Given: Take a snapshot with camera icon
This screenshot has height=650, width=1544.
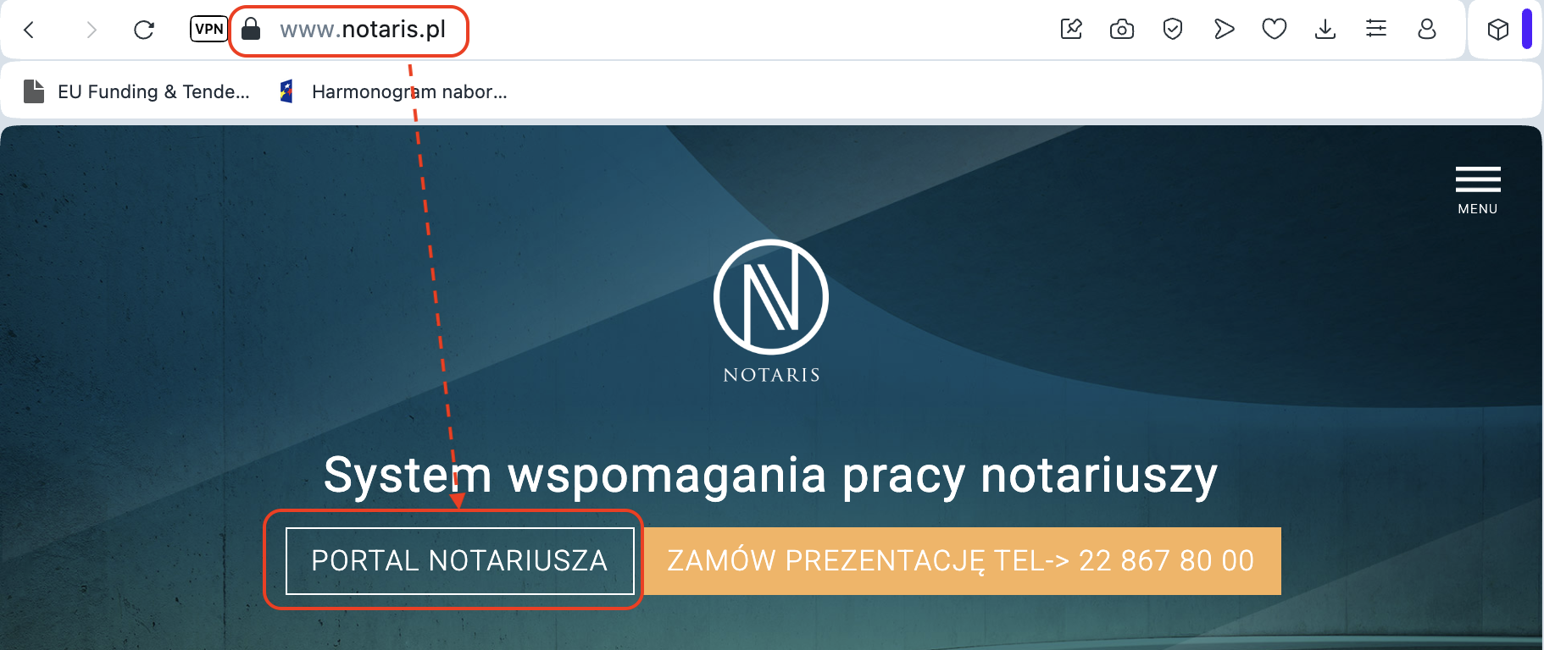Looking at the screenshot, I should pyautogui.click(x=1122, y=30).
